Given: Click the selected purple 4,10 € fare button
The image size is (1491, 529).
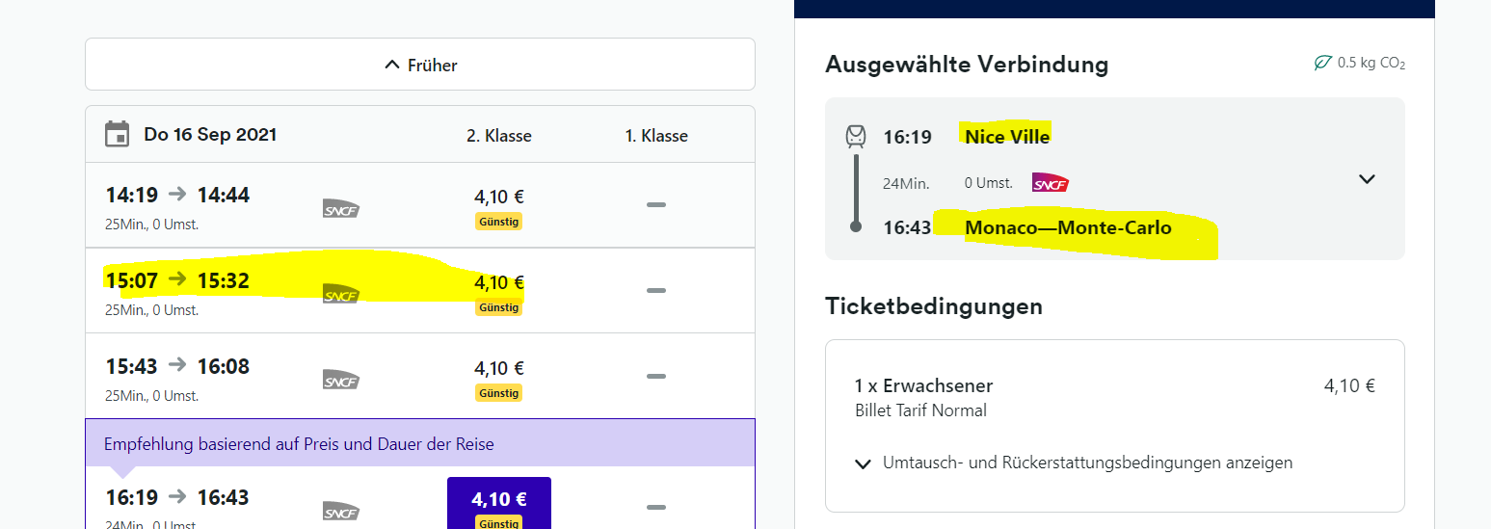Looking at the screenshot, I should [499, 503].
